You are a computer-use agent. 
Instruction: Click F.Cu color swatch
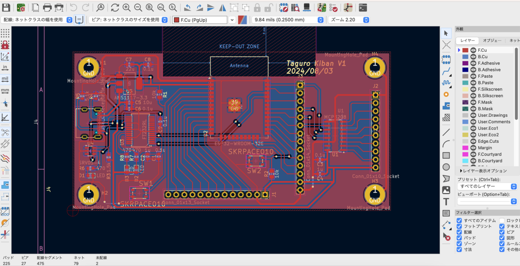pos(465,50)
